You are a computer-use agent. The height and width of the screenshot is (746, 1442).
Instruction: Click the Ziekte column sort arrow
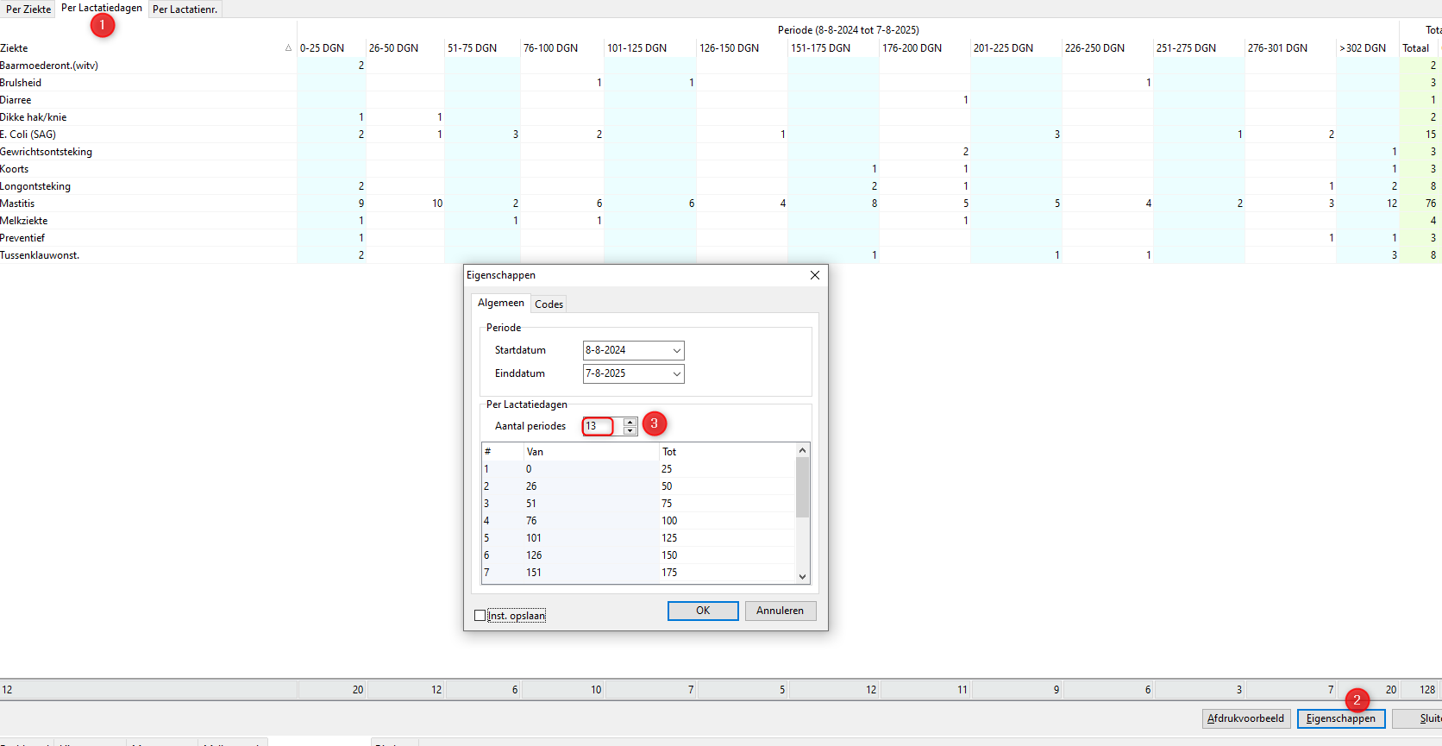pyautogui.click(x=288, y=48)
